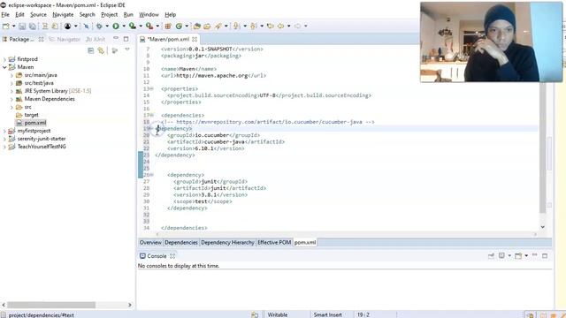The width and height of the screenshot is (566, 318).
Task: Open the Debug dropdown arrow
Action: (x=107, y=26)
